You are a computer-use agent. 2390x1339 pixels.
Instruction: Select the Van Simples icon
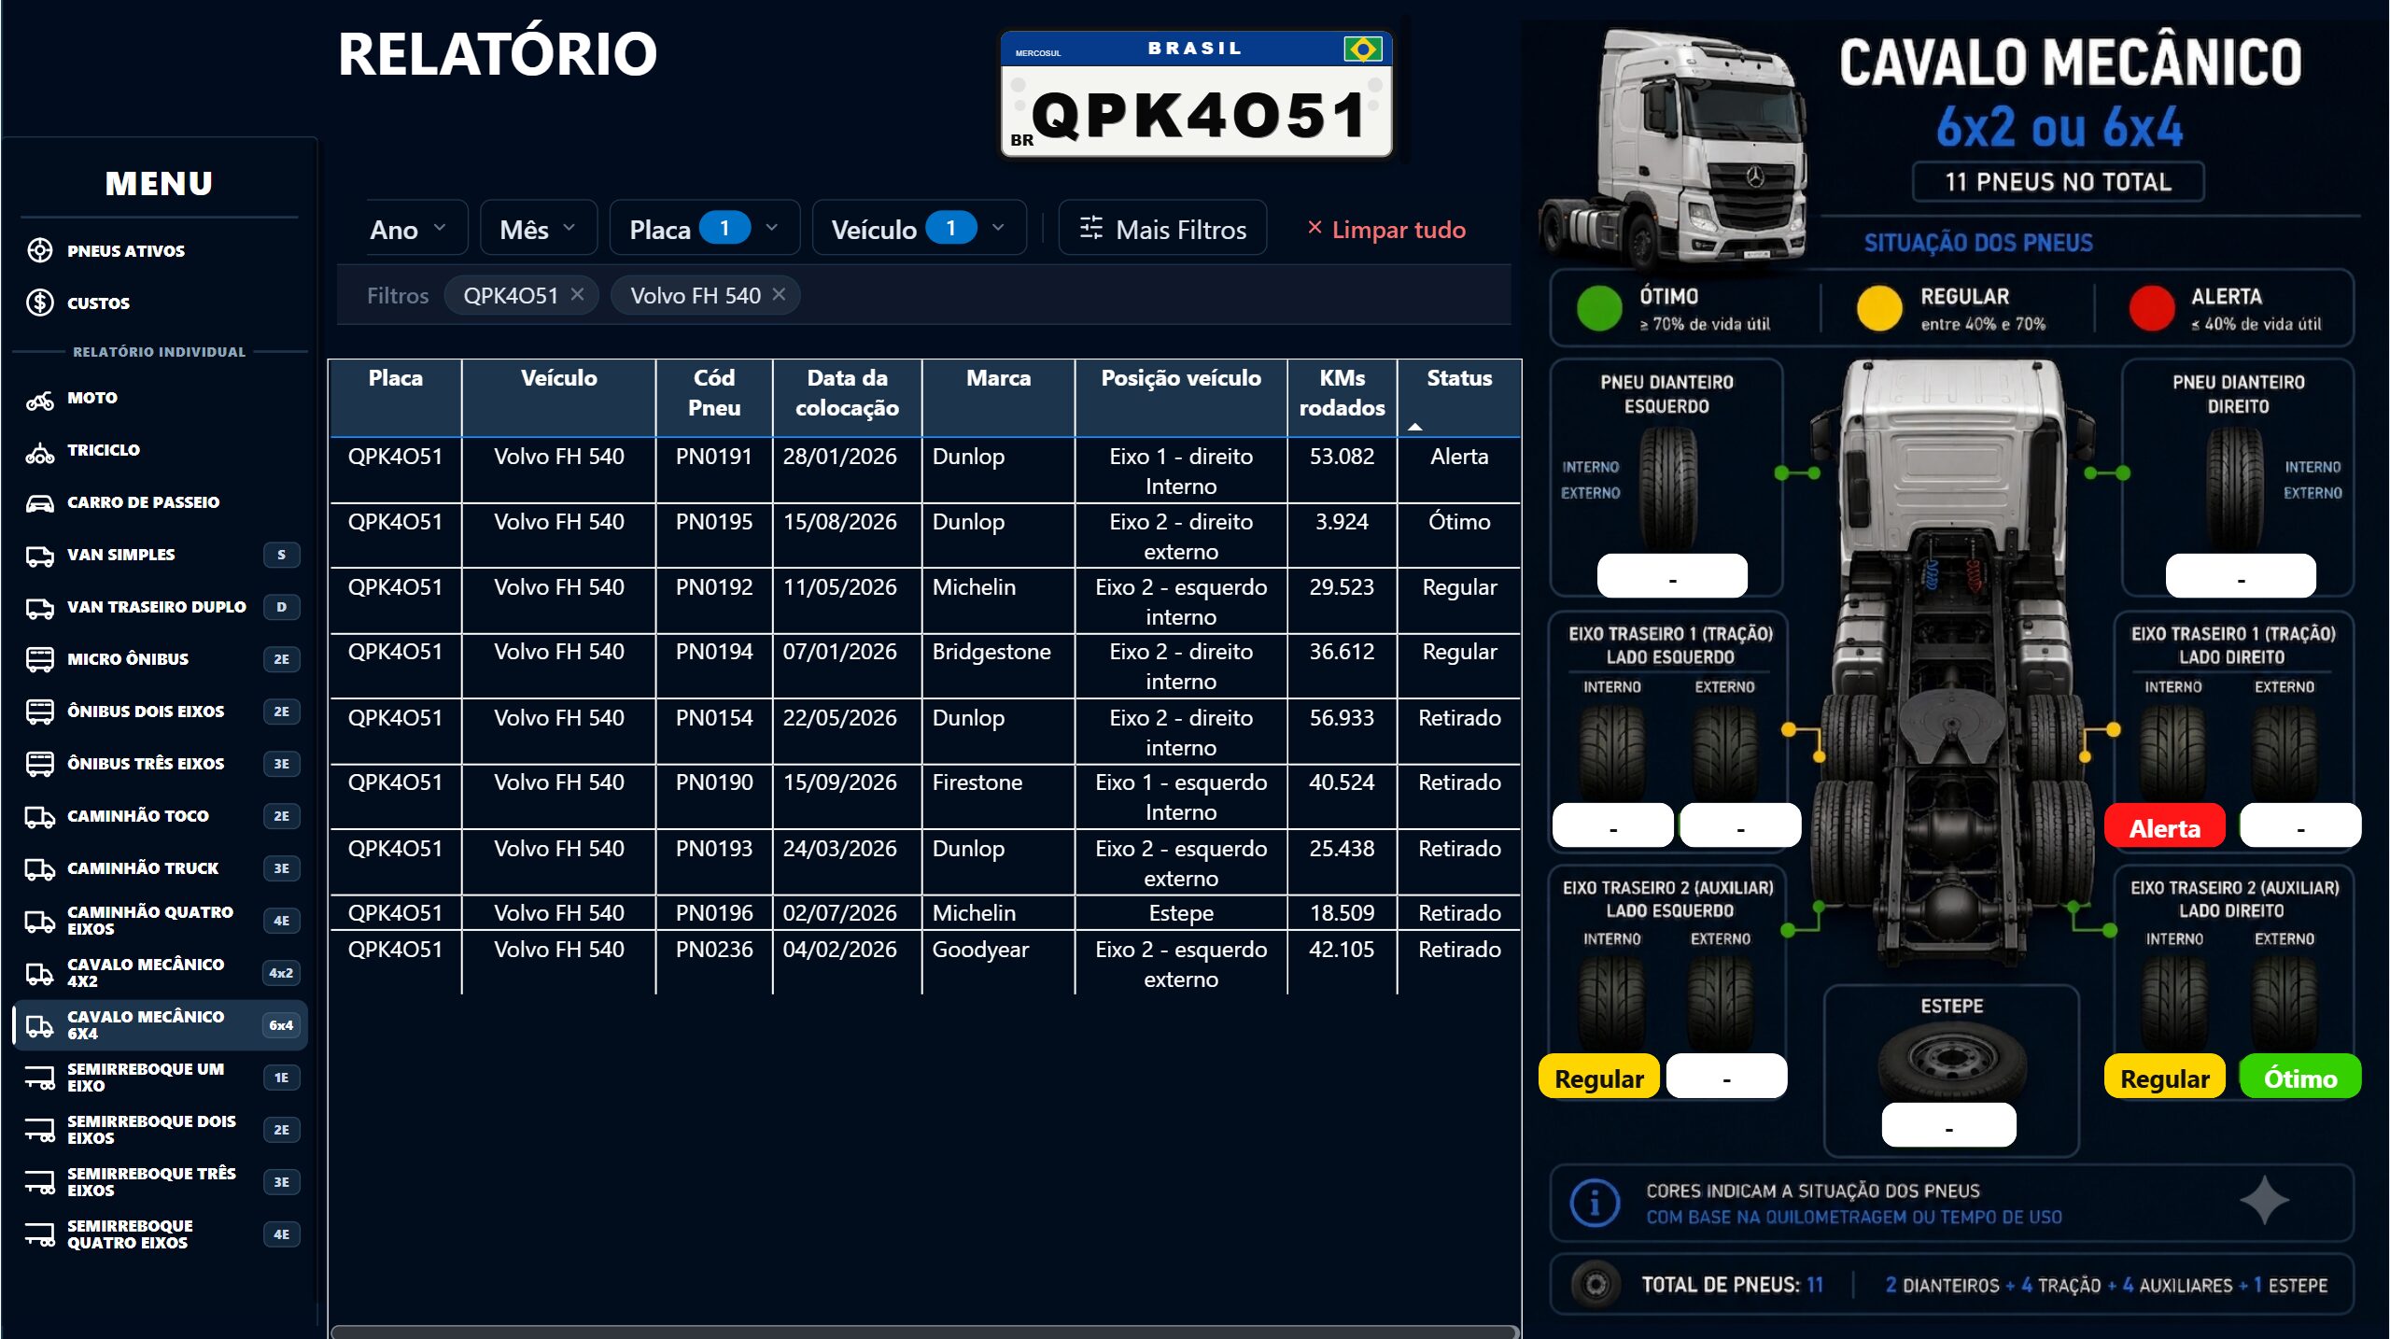[39, 556]
